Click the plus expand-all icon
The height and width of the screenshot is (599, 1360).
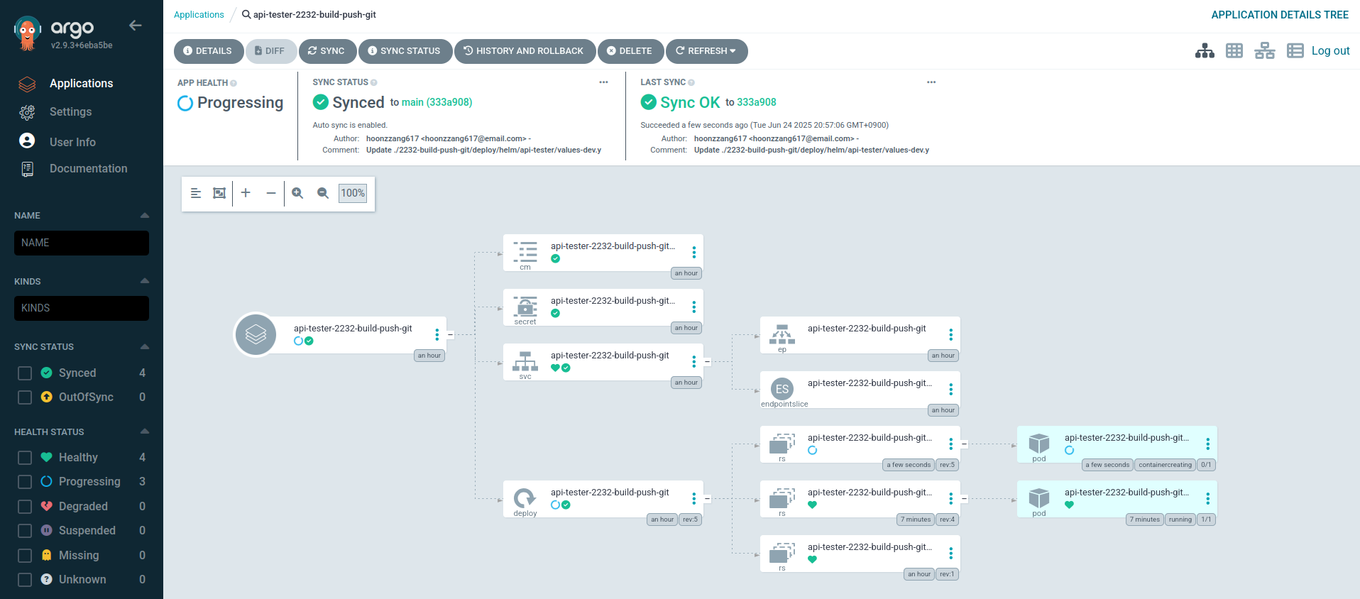pyautogui.click(x=246, y=193)
